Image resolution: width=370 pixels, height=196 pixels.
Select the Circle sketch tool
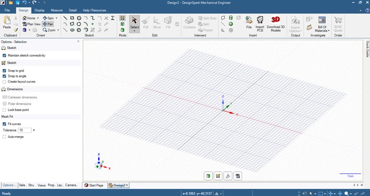point(79,18)
